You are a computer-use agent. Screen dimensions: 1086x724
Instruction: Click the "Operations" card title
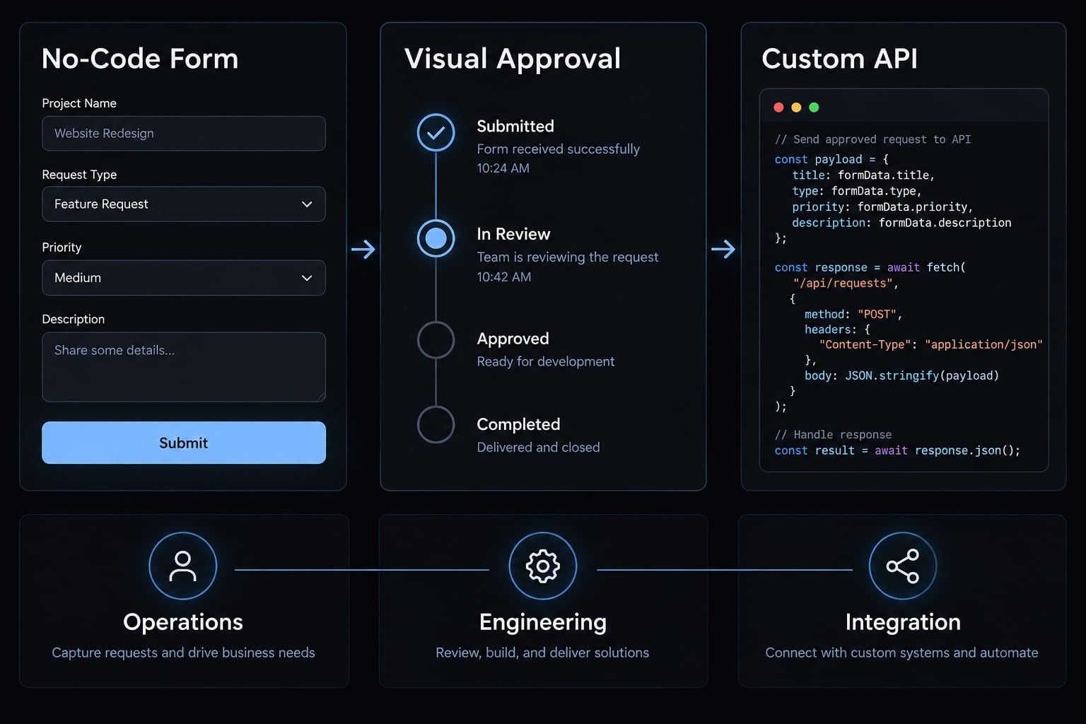point(183,622)
